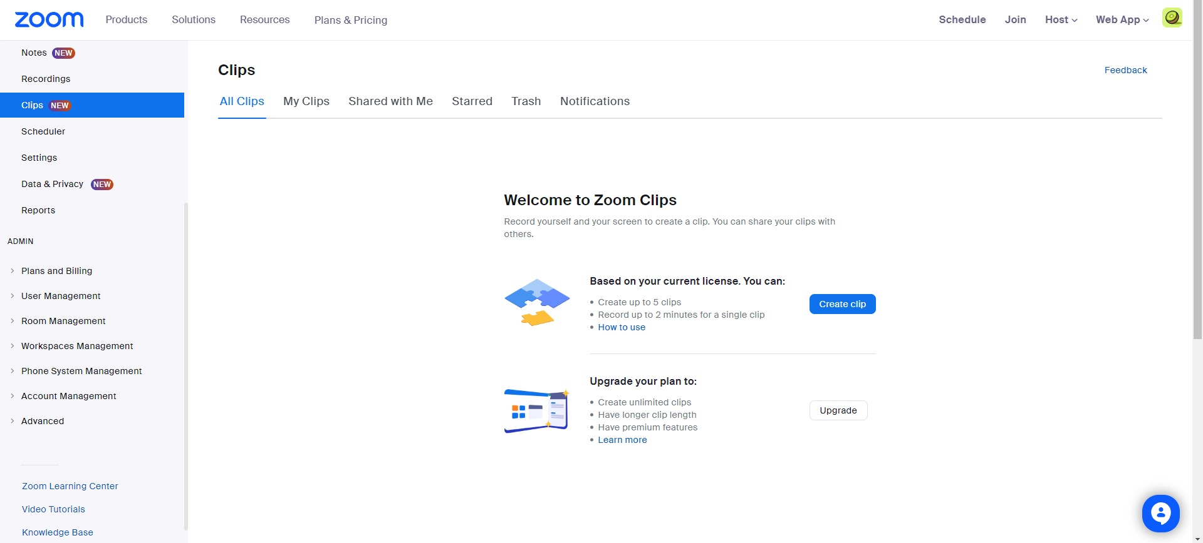Switch to the My Clips tab

click(306, 101)
